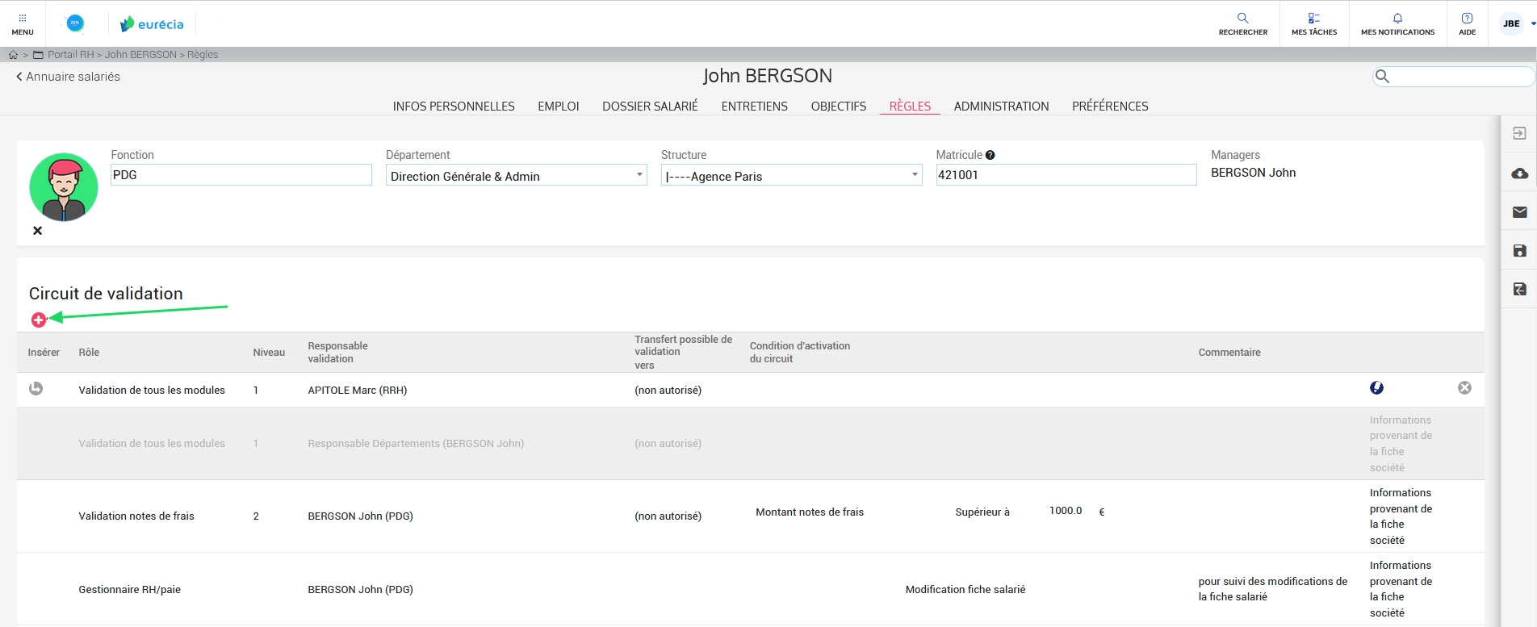
Task: Click the red plus icon under Circuit de validation
Action: 38,320
